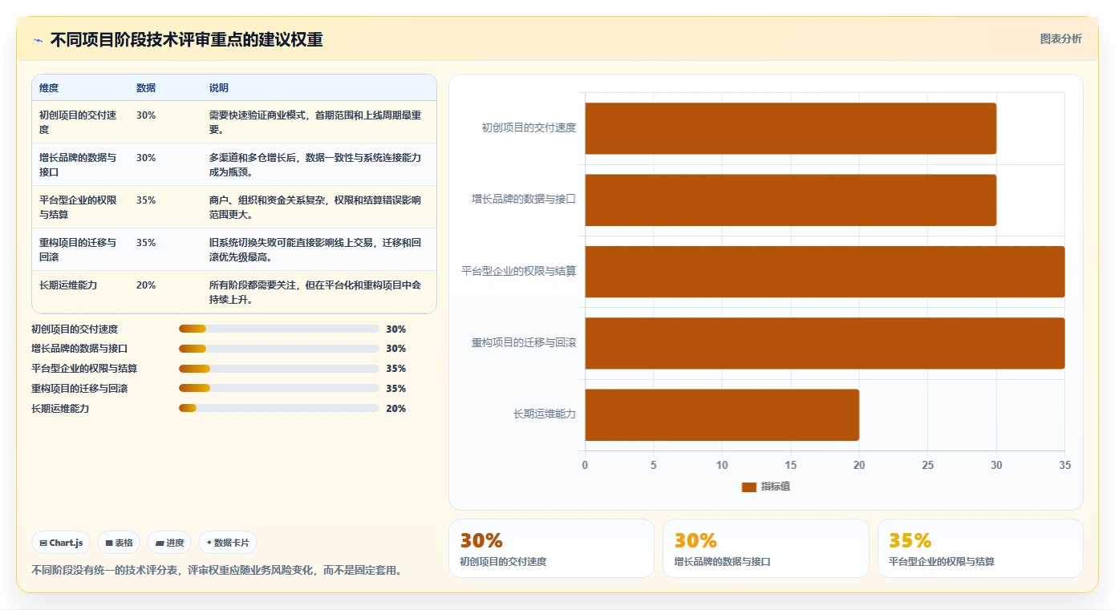The height and width of the screenshot is (610, 1115).
Task: Click the 20% value in the table
Action: coord(146,285)
